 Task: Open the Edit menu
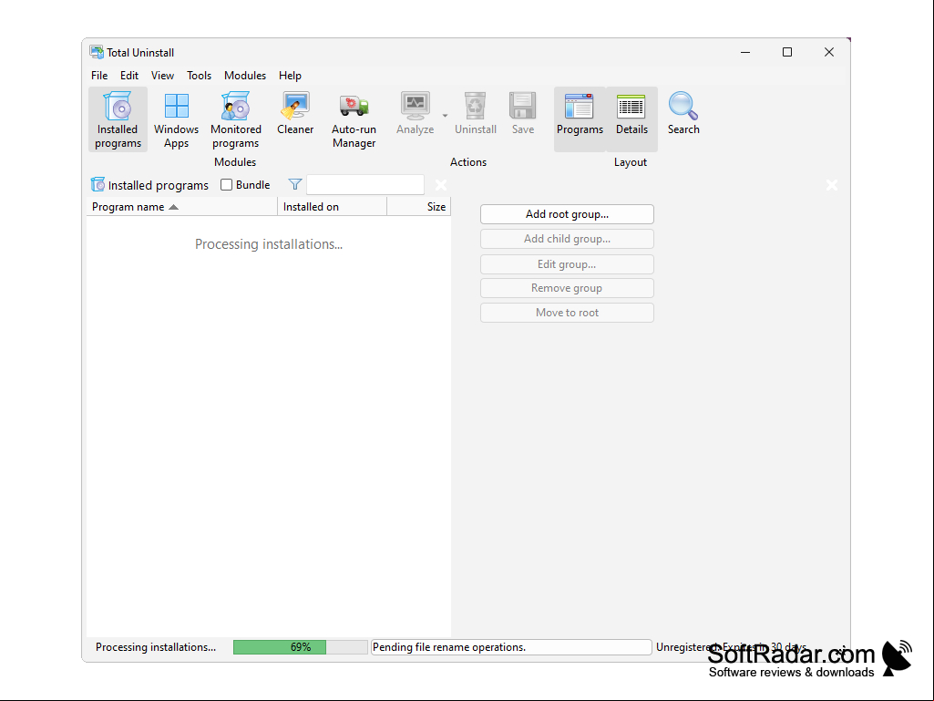click(129, 76)
